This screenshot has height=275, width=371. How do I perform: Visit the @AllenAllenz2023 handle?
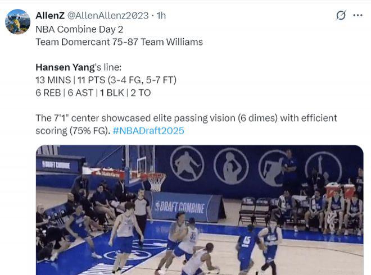click(x=108, y=16)
